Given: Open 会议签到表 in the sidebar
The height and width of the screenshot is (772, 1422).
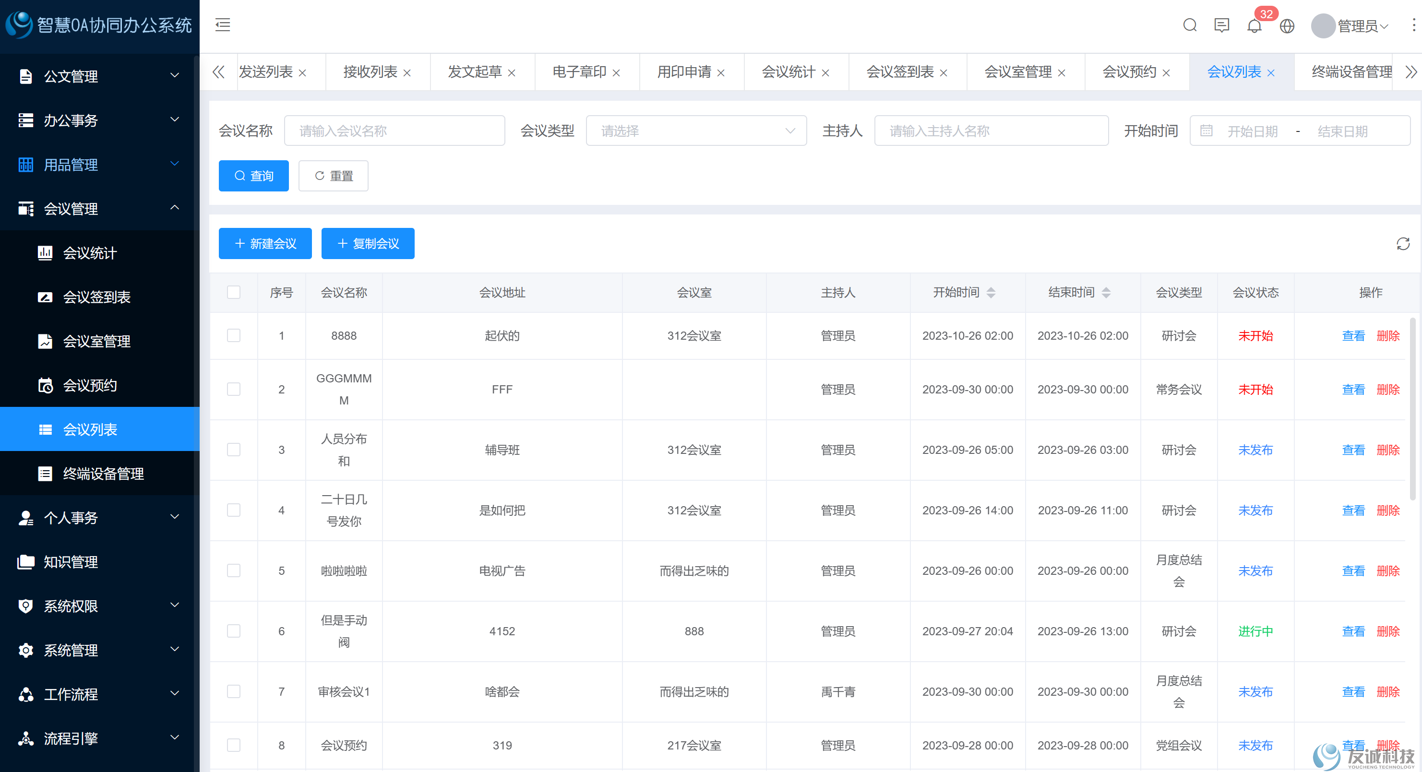Looking at the screenshot, I should tap(99, 297).
